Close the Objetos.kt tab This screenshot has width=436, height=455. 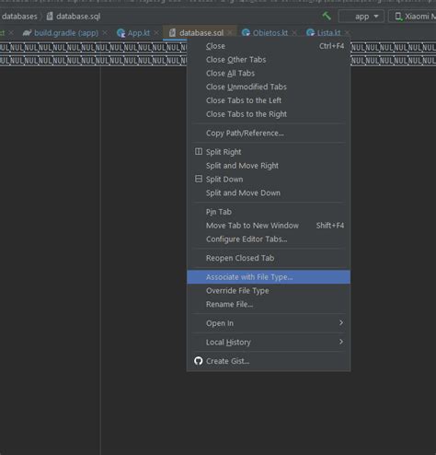(x=294, y=32)
